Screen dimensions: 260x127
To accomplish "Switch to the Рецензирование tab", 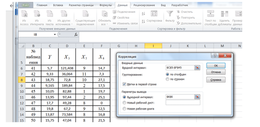I will (144, 5).
